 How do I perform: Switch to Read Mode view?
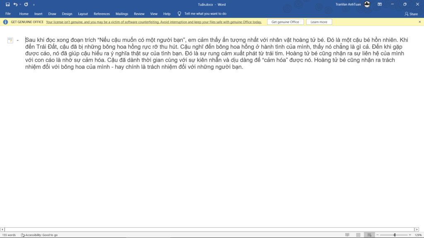pyautogui.click(x=347, y=235)
